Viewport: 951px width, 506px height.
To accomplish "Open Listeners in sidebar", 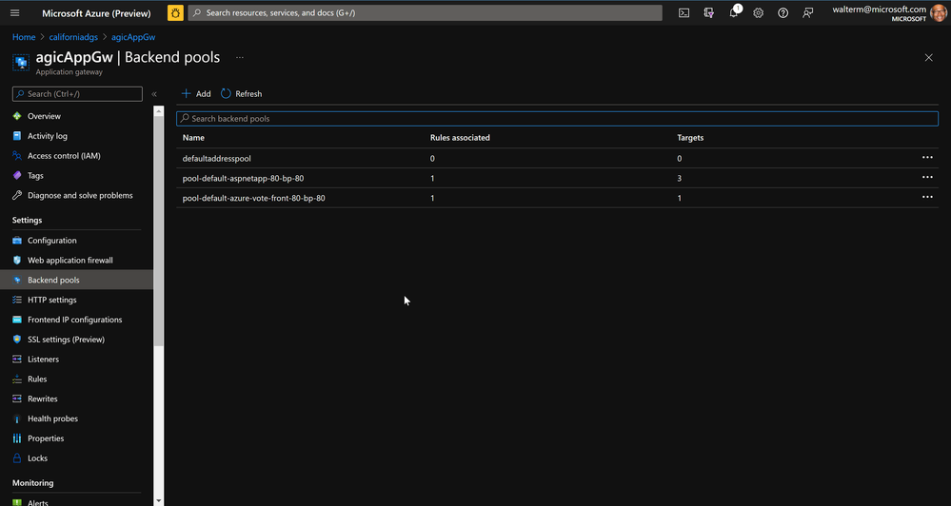I will 43,360.
